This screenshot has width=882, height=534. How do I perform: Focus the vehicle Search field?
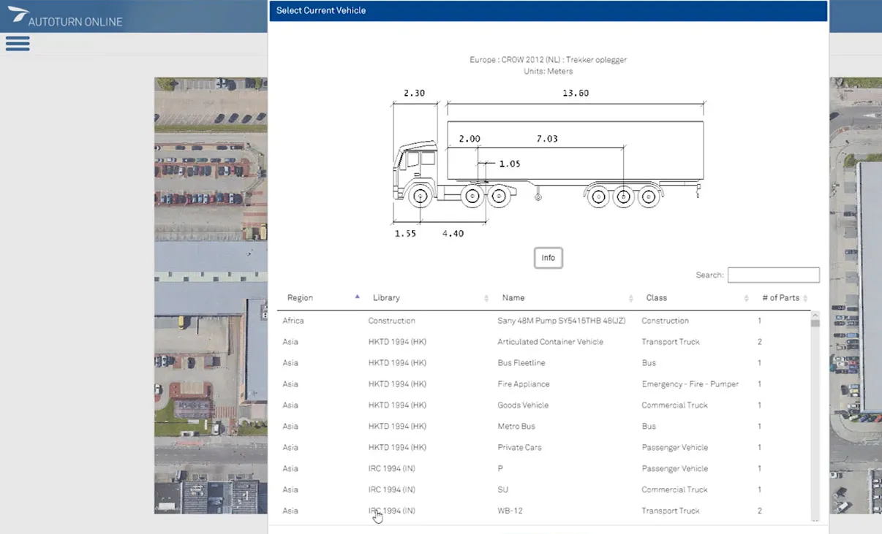click(x=773, y=275)
